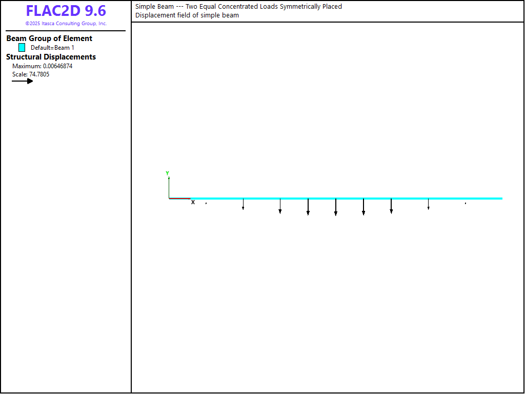Click the red X axis line

click(179, 198)
